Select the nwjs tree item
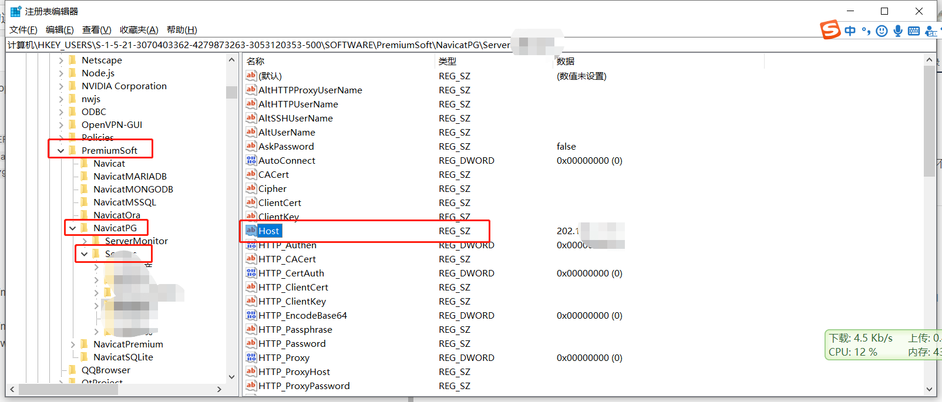Screen dimensions: 942x402 (91, 99)
